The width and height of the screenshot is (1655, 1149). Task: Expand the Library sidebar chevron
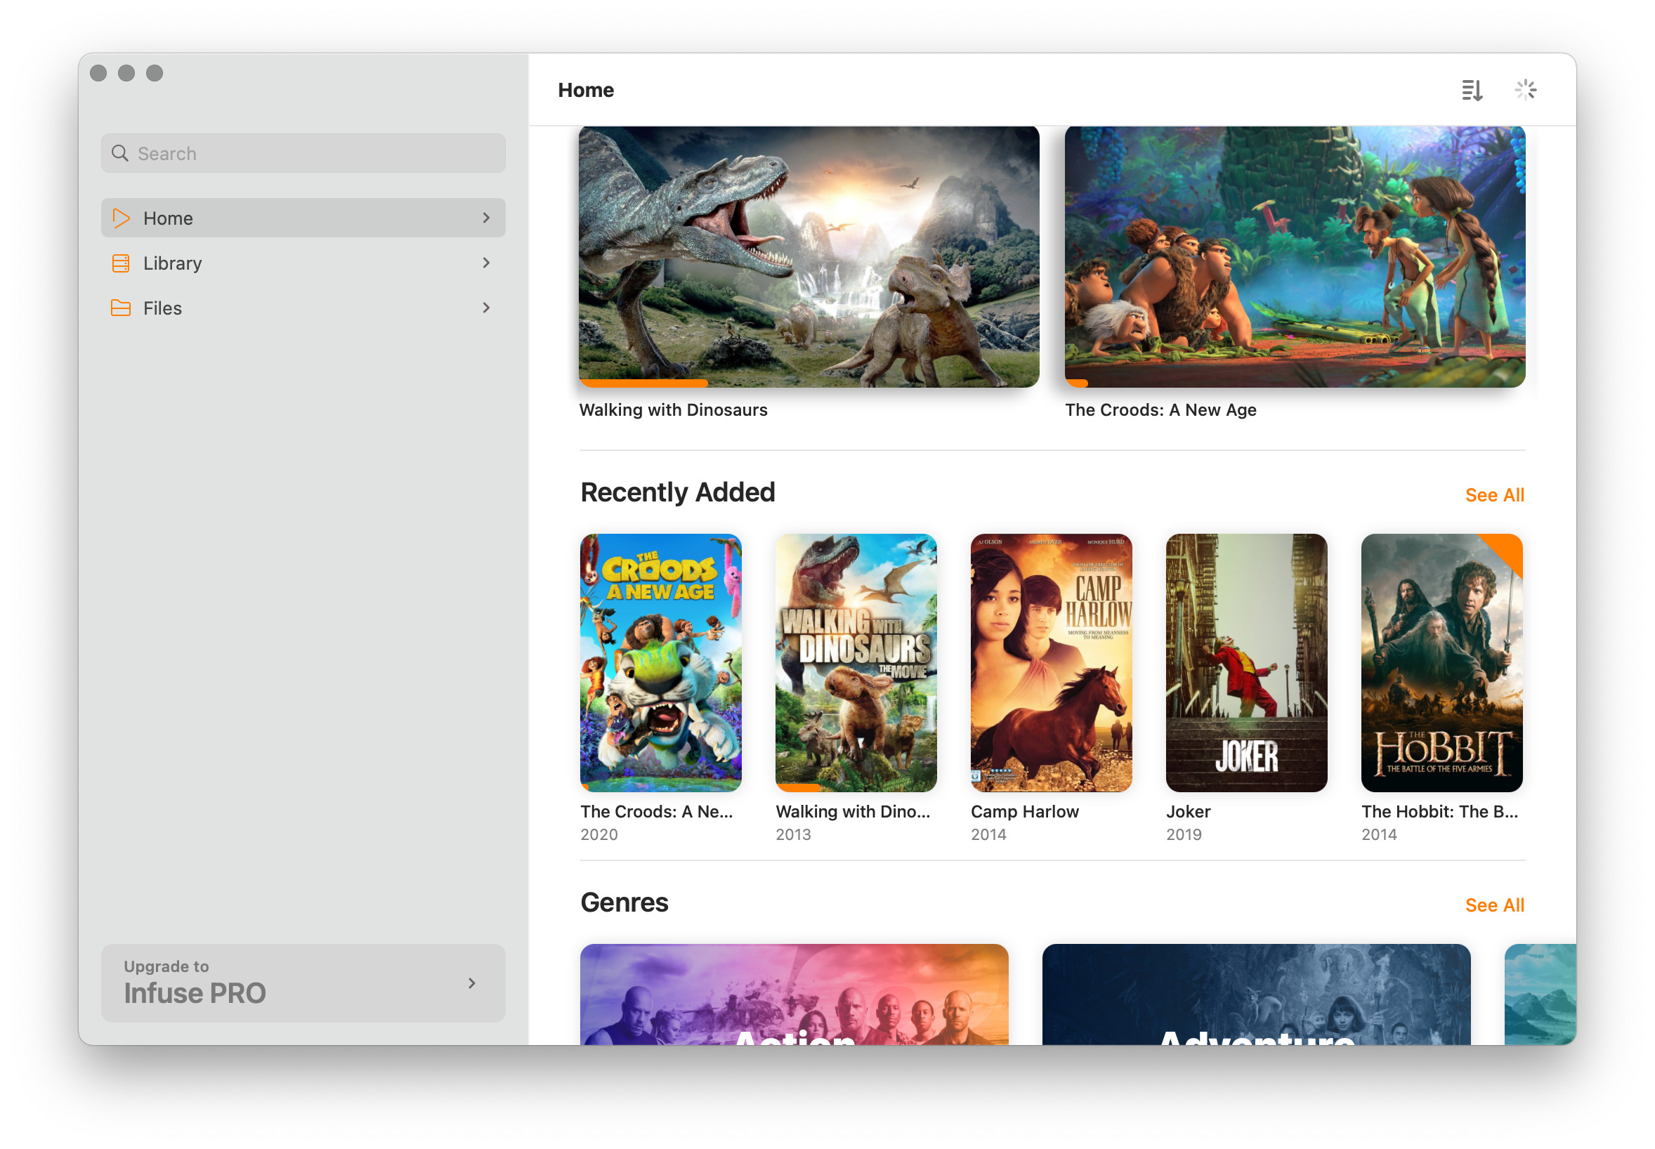486,263
